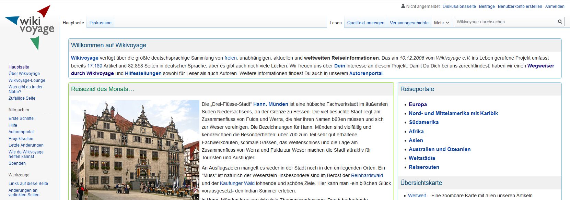This screenshot has height=200, width=570.
Task: Open Wegweiser durch Wikivoyage link
Action: pyautogui.click(x=541, y=66)
